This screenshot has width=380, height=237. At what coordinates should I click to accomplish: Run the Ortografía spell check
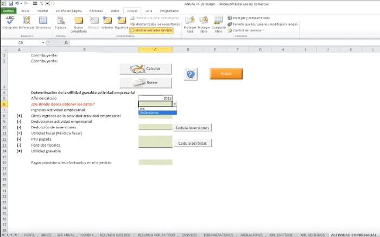9,22
